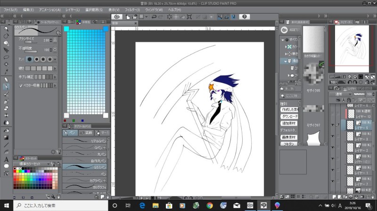Viewport: 377px width, 211px height.
Task: Select the Balloon tool
Action: [x=6, y=166]
